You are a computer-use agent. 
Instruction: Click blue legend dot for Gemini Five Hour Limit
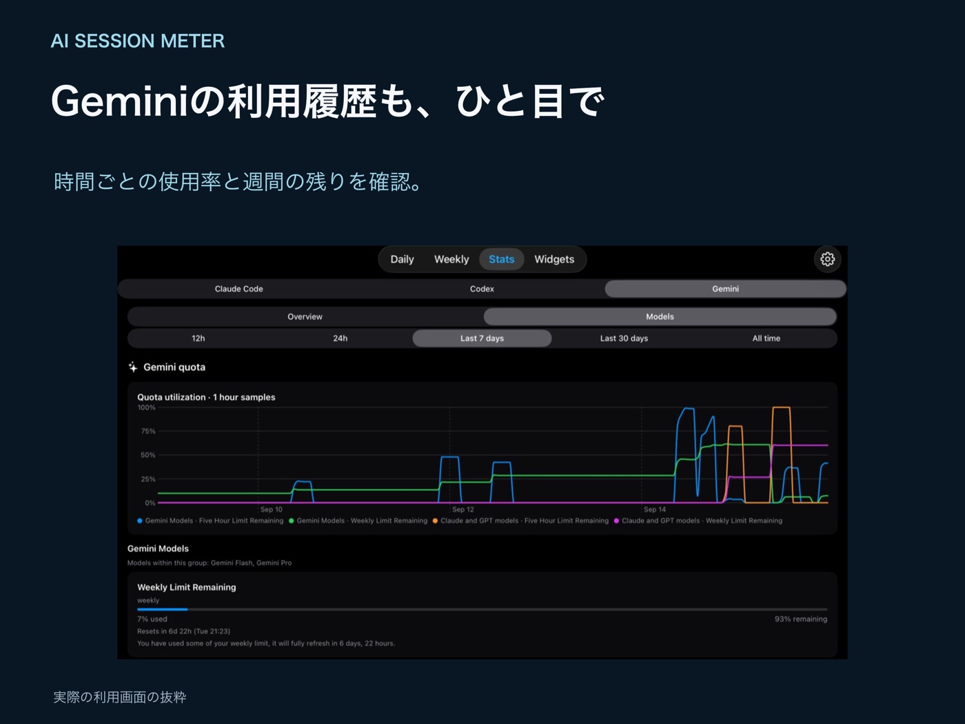[x=140, y=521]
